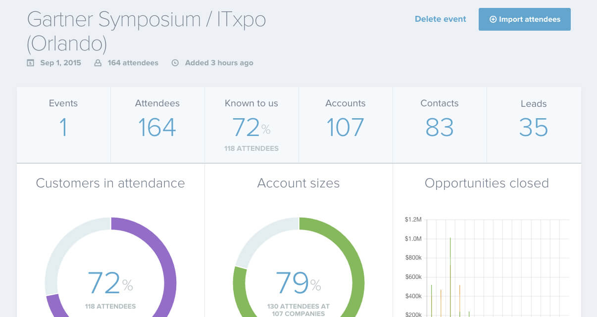Click the Delete event link
597x317 pixels.
pyautogui.click(x=440, y=19)
